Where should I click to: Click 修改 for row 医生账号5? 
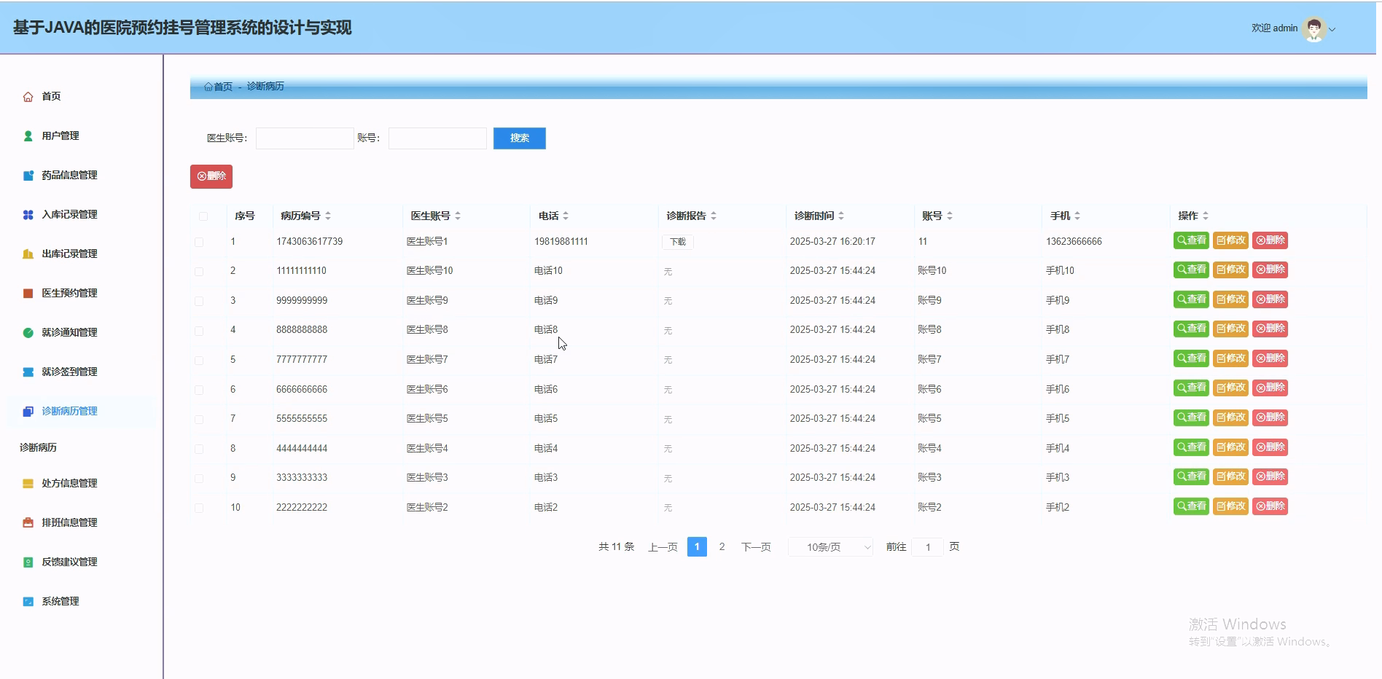click(1231, 417)
